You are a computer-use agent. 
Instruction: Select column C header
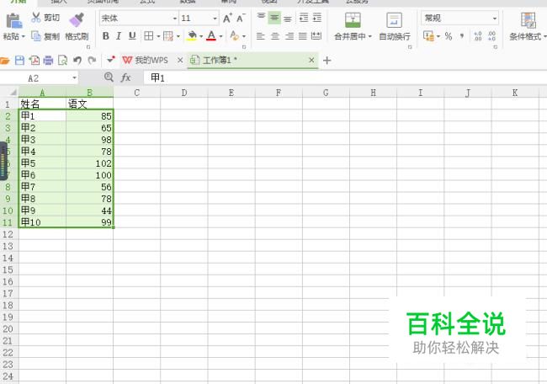coord(136,93)
